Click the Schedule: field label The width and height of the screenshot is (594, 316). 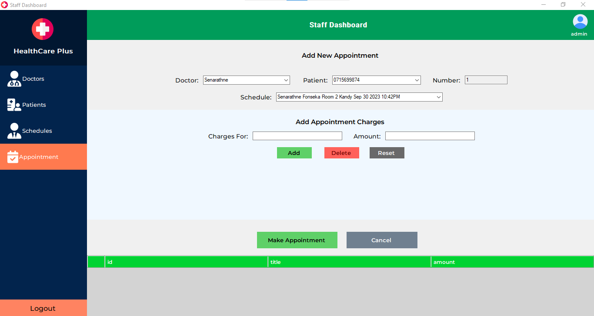click(256, 97)
